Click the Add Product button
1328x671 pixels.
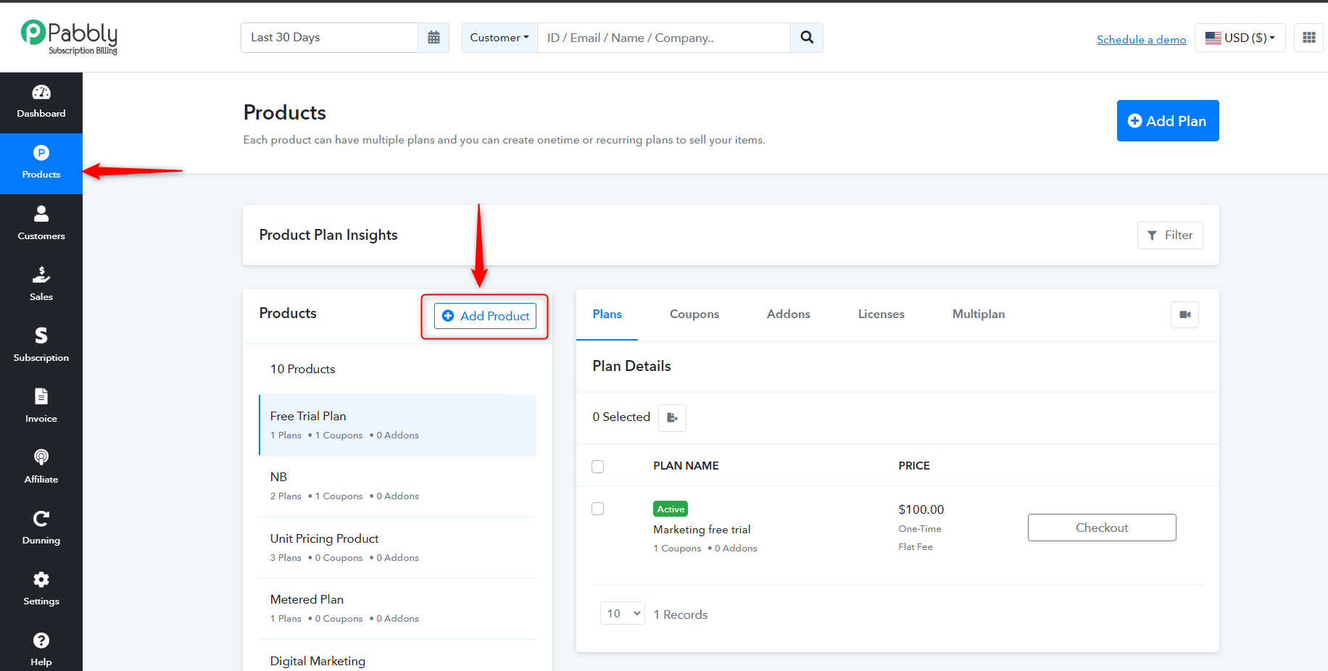point(485,316)
